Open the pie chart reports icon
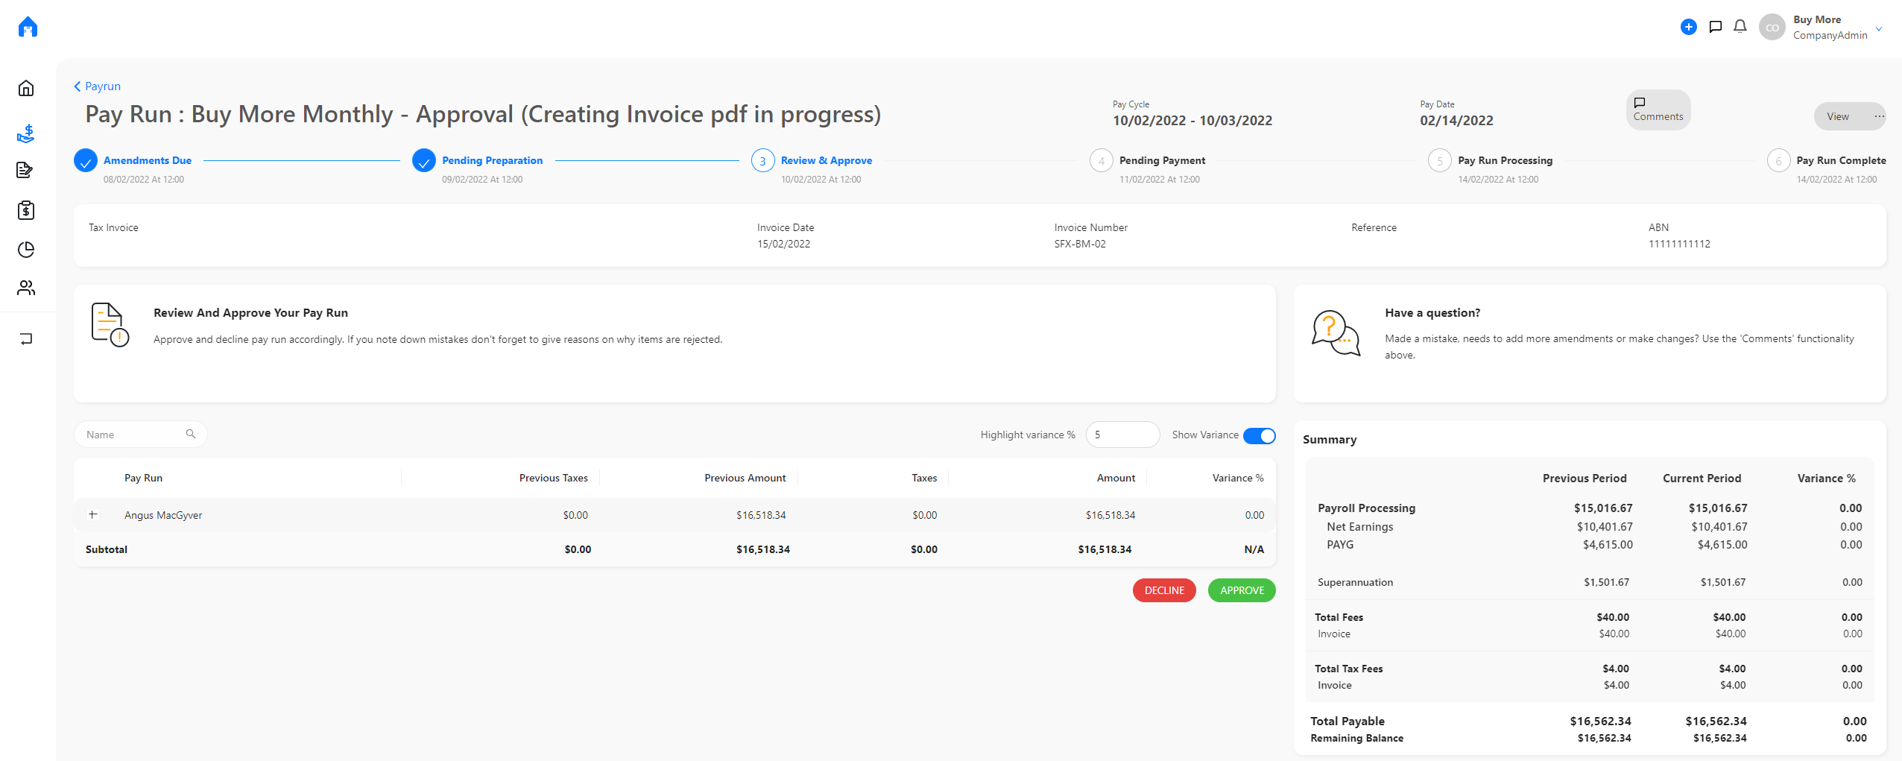 point(26,249)
